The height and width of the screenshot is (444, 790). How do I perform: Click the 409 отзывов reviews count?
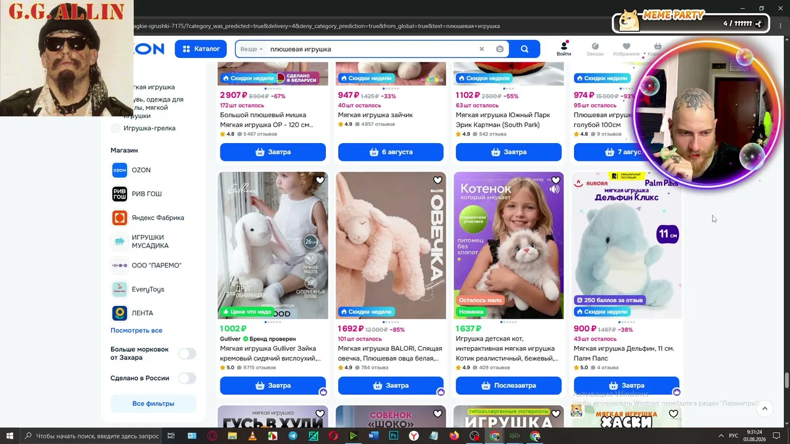(x=493, y=368)
